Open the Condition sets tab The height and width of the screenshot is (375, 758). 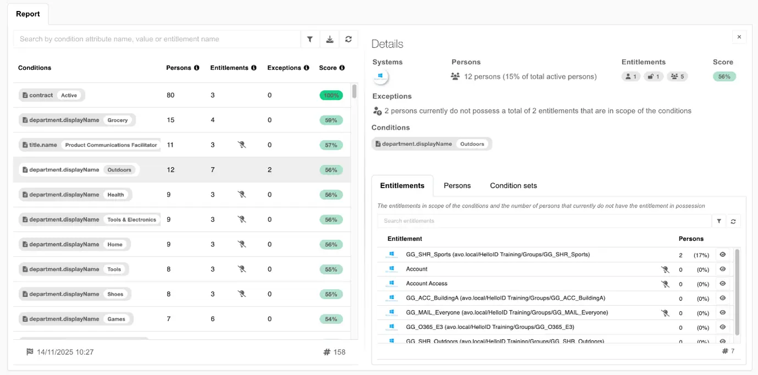(513, 186)
